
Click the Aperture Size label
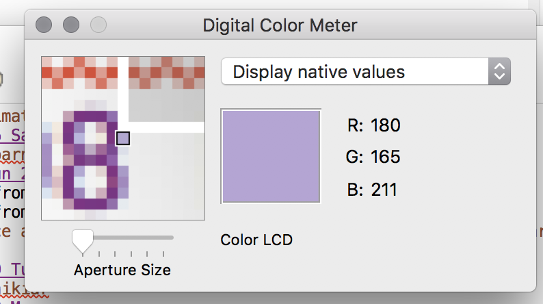coord(122,270)
